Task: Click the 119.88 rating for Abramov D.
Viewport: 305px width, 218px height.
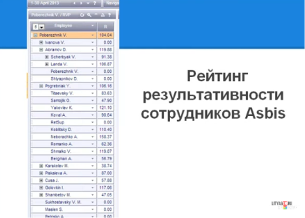Action: pos(106,50)
